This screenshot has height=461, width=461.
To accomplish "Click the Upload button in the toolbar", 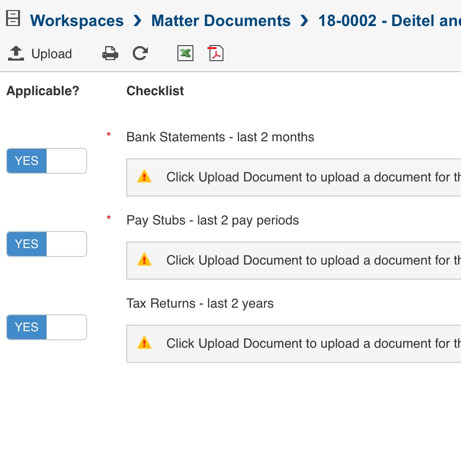I will click(x=41, y=54).
